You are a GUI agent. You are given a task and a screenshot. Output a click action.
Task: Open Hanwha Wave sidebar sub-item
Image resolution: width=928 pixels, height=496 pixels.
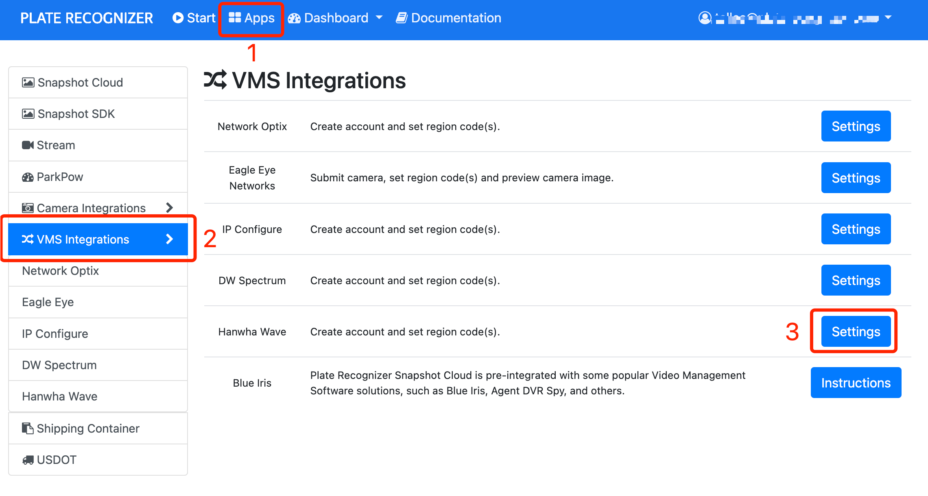coord(98,396)
